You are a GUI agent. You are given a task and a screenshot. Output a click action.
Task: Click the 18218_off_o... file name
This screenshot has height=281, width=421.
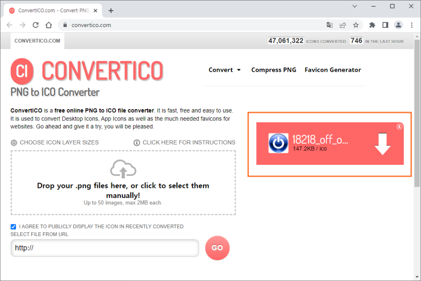[320, 140]
